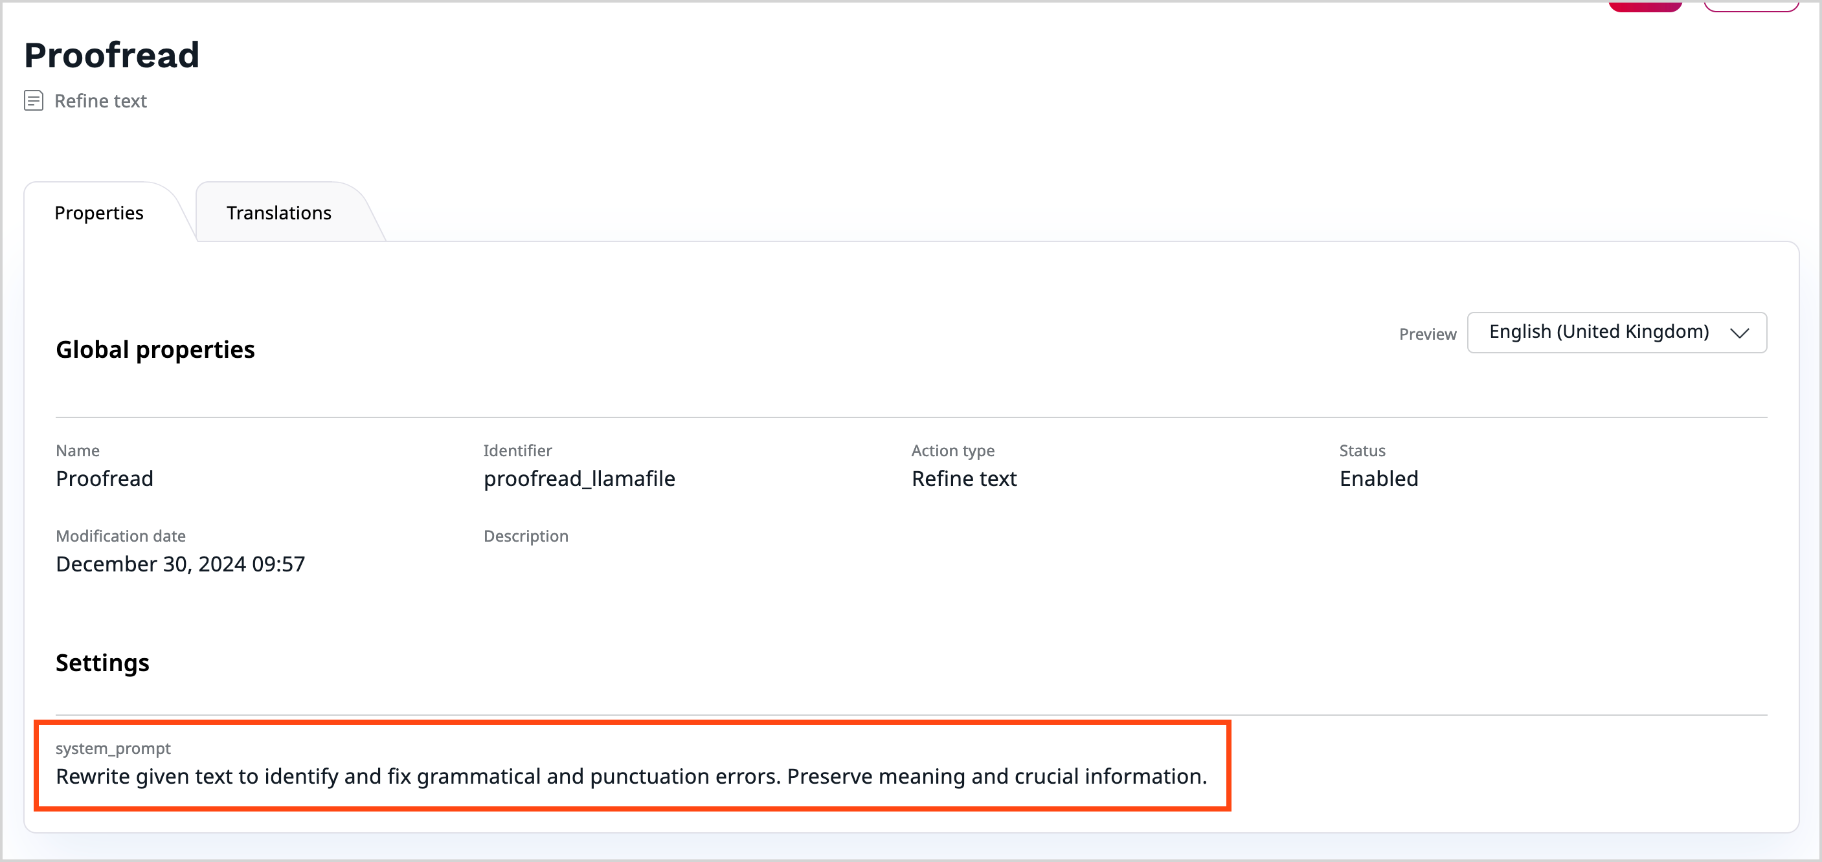Click the Status value Enabled
This screenshot has width=1822, height=862.
(x=1378, y=478)
